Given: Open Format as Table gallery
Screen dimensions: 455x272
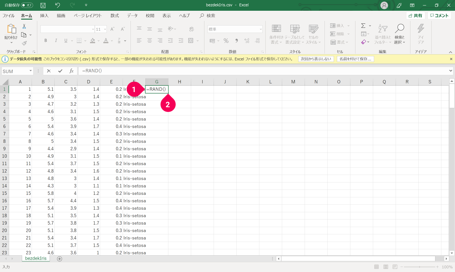Looking at the screenshot, I should click(294, 34).
